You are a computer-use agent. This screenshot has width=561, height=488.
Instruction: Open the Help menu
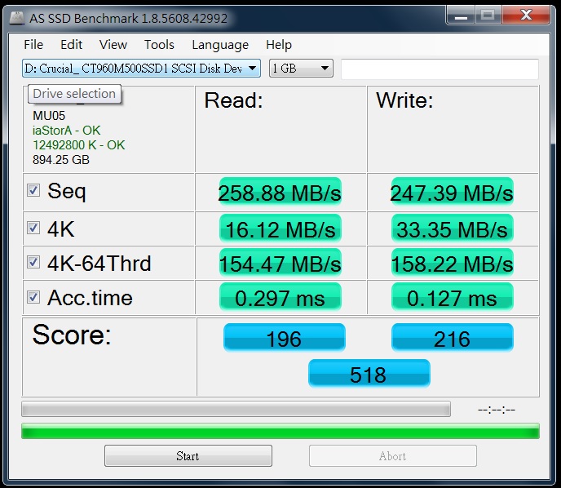point(279,44)
